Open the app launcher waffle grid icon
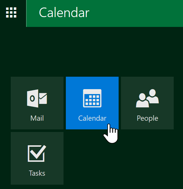 pos(11,12)
